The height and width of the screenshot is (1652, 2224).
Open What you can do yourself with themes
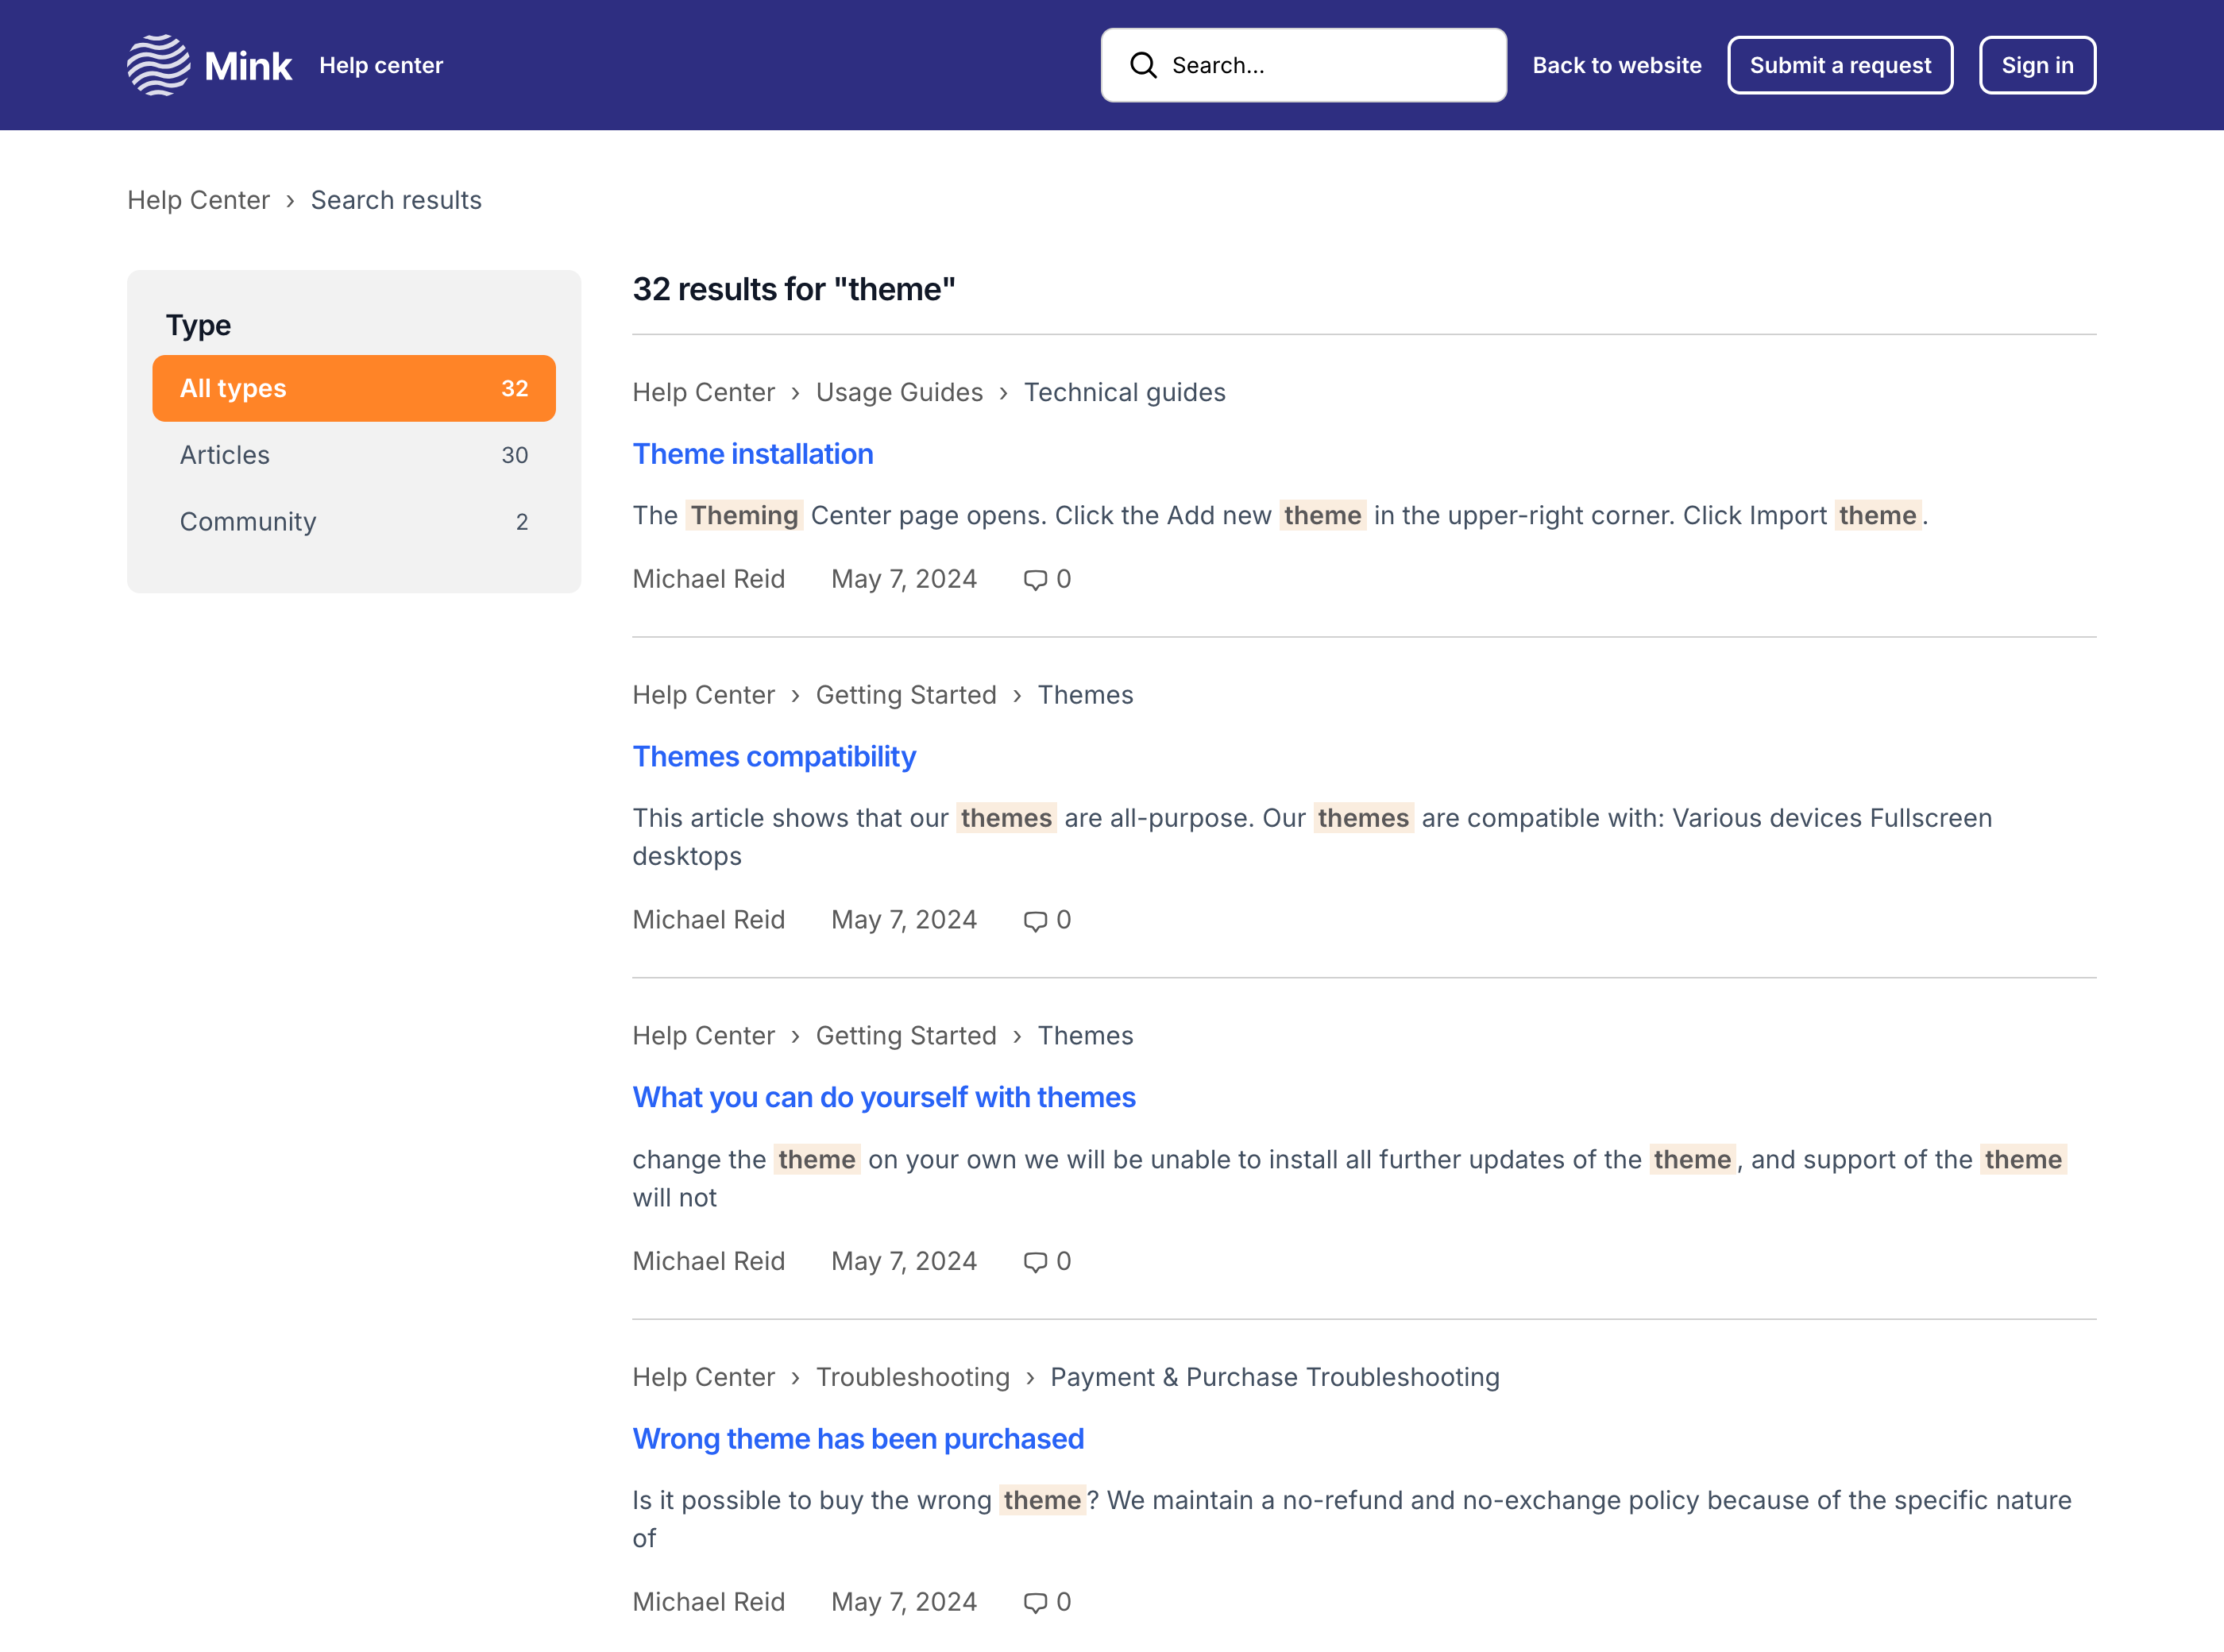[884, 1097]
